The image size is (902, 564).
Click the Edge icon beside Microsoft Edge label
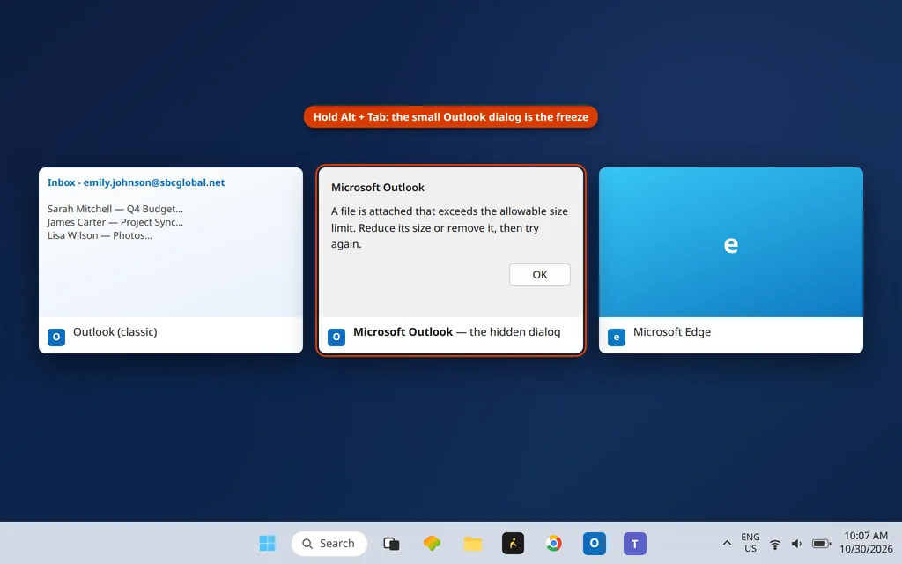tap(617, 337)
